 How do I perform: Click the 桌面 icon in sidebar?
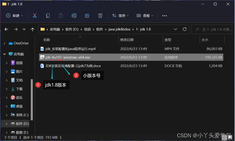(x=13, y=106)
